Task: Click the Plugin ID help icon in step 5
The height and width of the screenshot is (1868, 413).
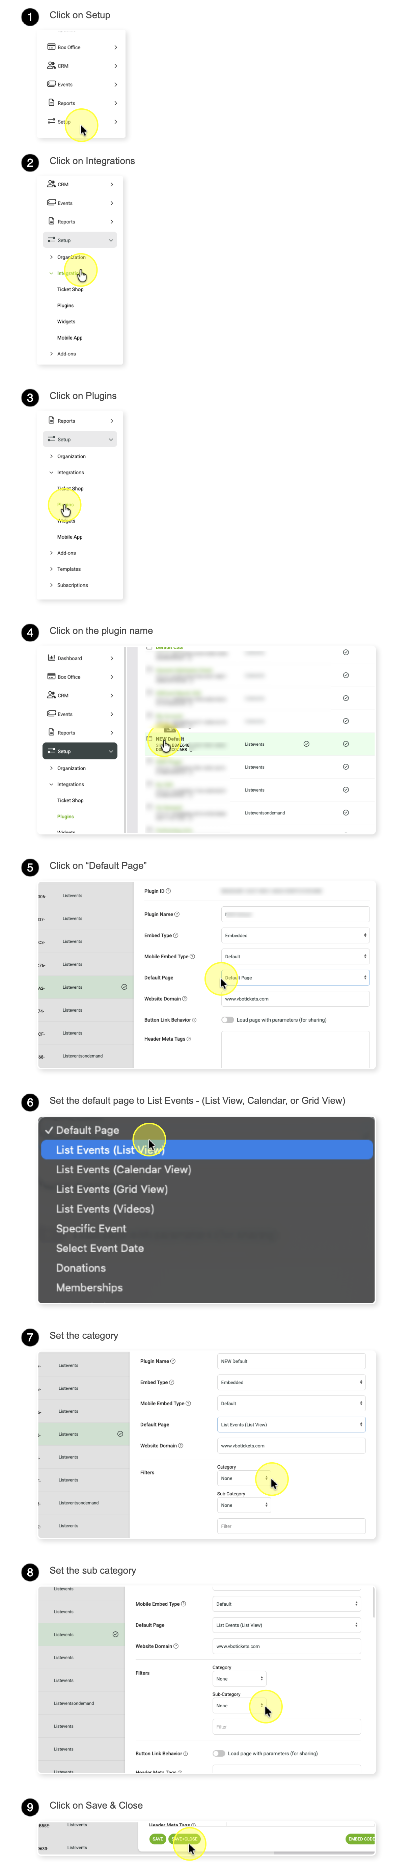Action: click(x=168, y=891)
